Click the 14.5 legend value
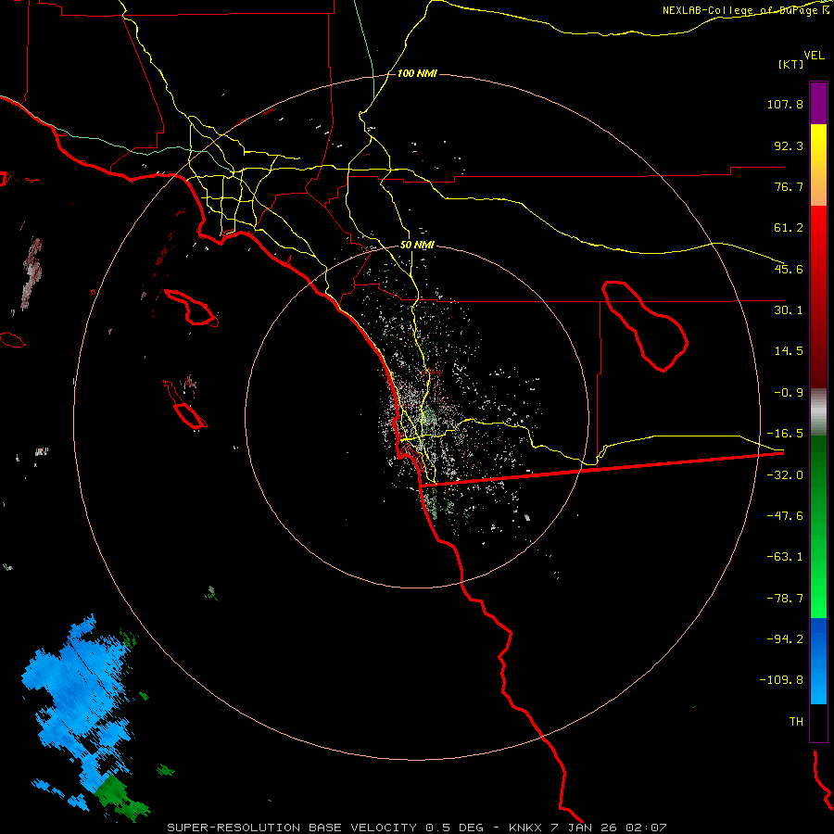The height and width of the screenshot is (834, 834). coord(789,351)
